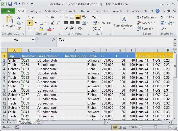Click the large Einfügen paste icon
This screenshot has width=178, height=131.
coord(9,19)
